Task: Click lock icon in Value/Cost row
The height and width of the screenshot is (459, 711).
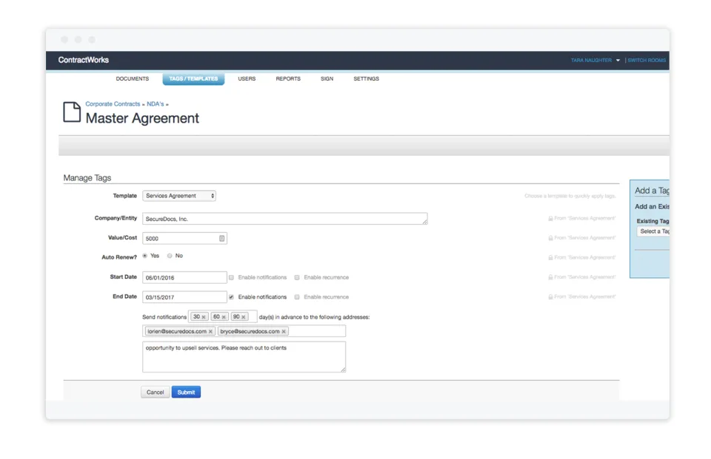Action: click(550, 238)
